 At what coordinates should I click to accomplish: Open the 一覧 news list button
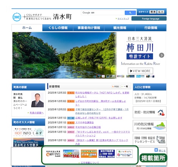pyautogui.click(x=125, y=87)
